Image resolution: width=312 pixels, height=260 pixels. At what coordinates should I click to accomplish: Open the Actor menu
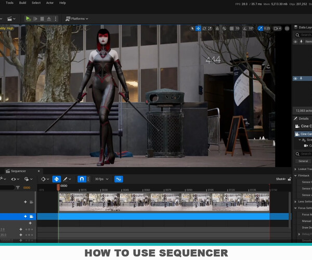[x=50, y=3]
